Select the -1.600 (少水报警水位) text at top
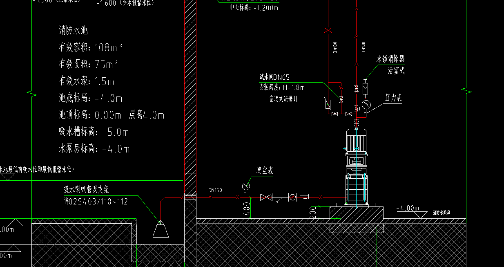The height and width of the screenshot is (267, 504). coord(125,3)
